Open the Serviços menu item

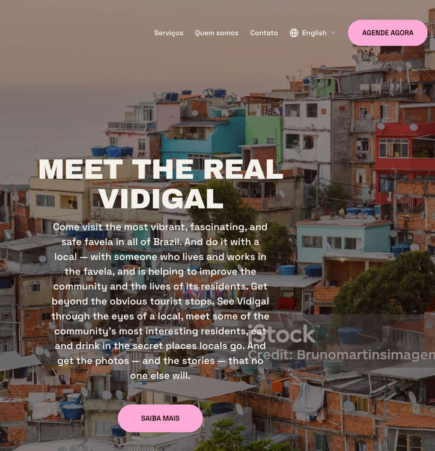click(x=169, y=33)
